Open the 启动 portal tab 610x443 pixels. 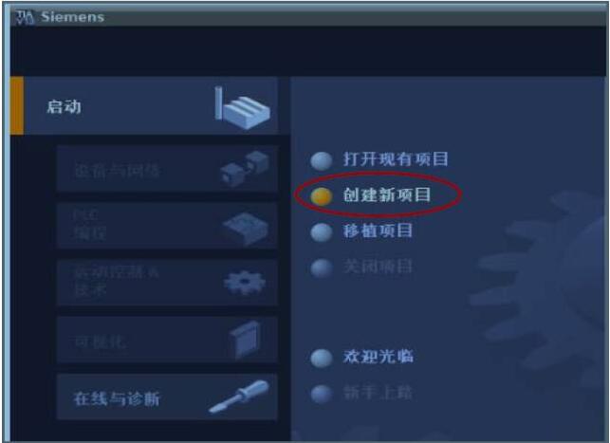click(x=144, y=106)
